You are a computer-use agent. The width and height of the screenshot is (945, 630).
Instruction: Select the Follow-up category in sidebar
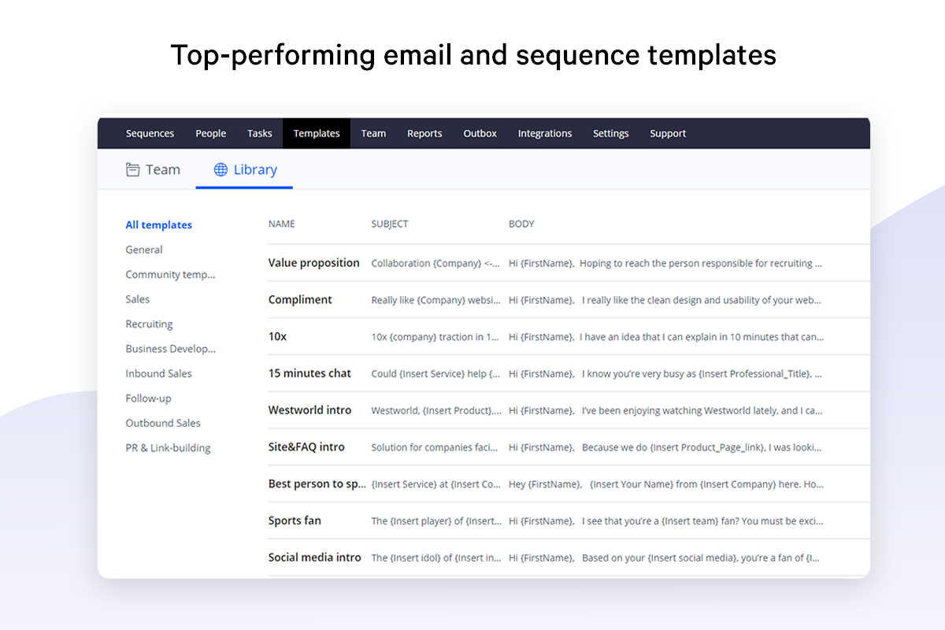pos(148,398)
